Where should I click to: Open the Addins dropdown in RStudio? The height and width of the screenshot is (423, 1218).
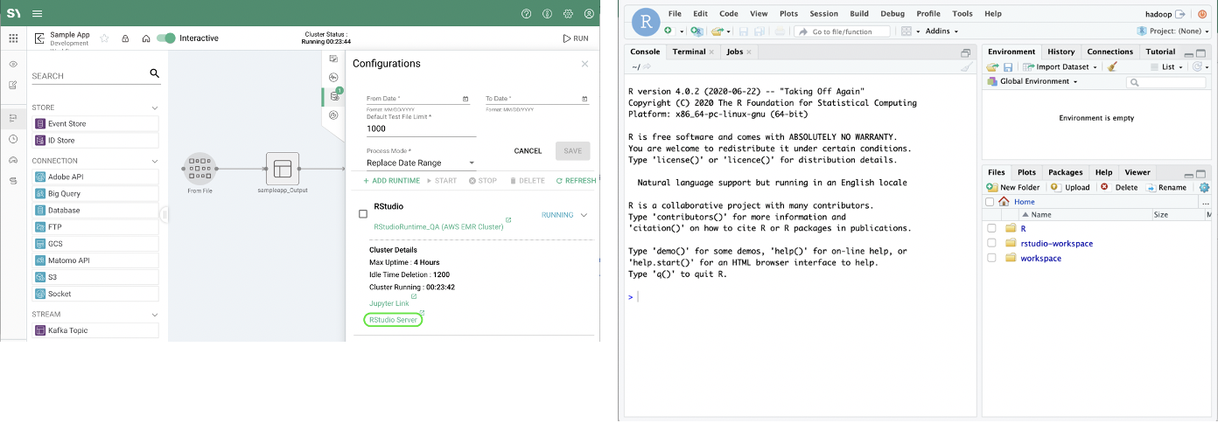coord(941,31)
